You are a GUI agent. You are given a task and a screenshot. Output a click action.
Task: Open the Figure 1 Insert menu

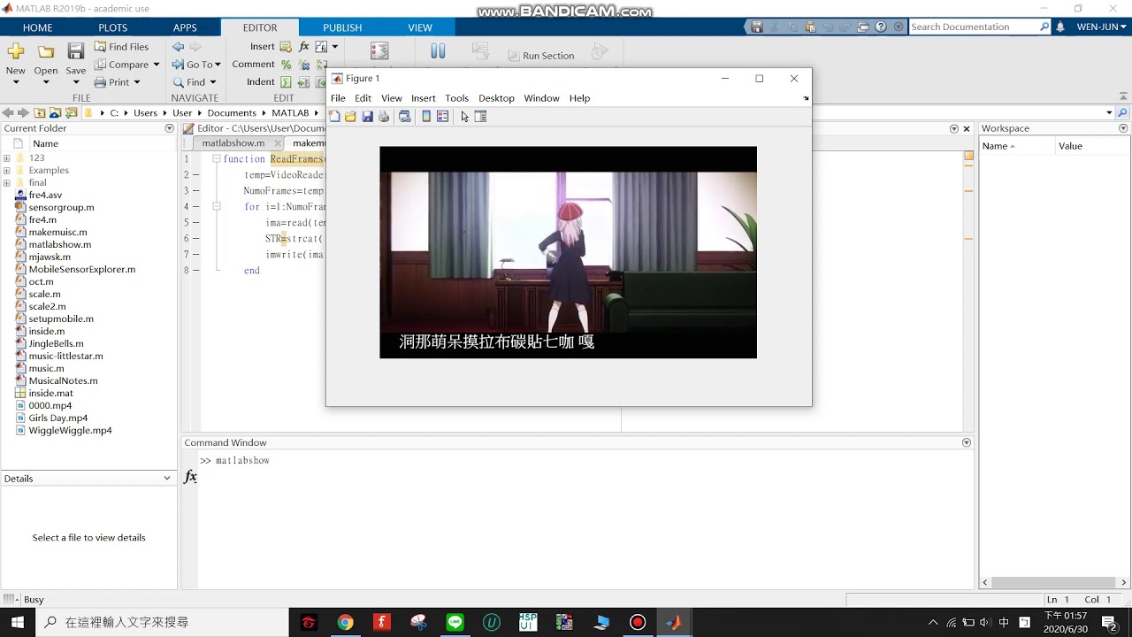click(x=423, y=98)
